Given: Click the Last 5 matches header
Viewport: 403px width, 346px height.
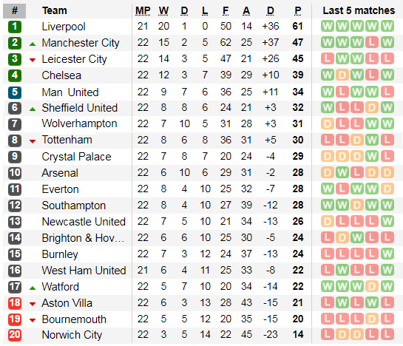Looking at the screenshot, I should click(x=359, y=10).
